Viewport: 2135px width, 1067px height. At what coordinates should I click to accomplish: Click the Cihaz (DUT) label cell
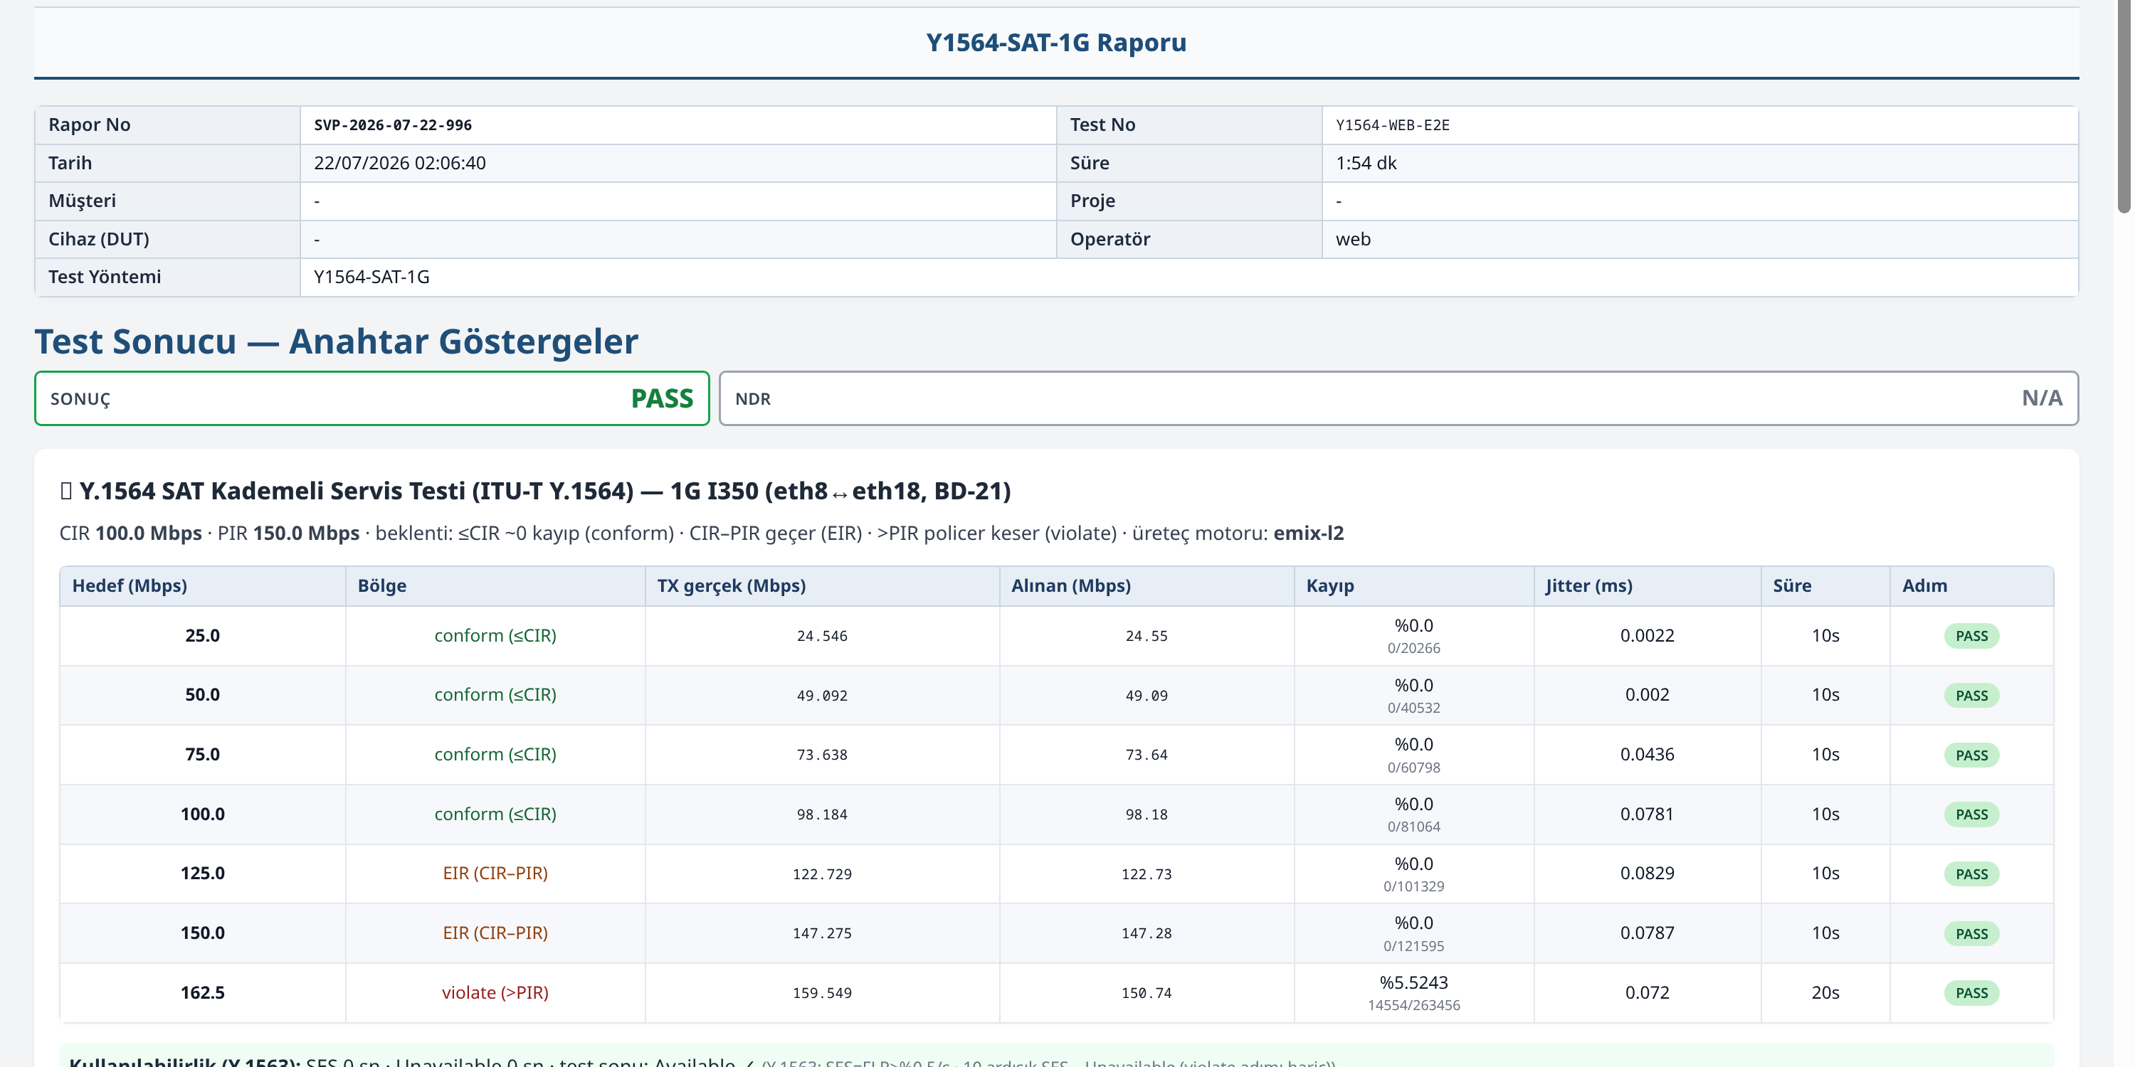167,240
